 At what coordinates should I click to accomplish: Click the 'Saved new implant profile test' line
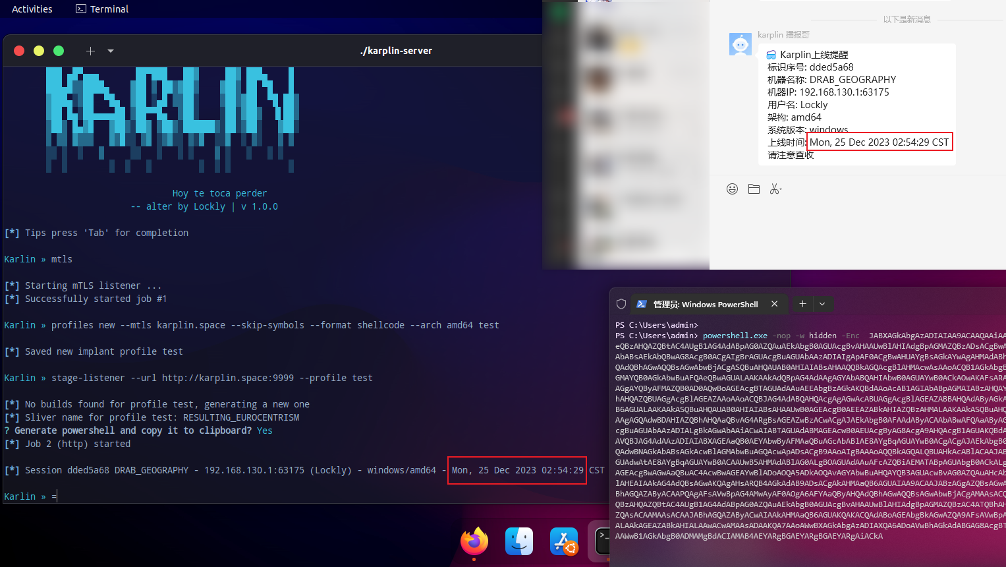94,351
